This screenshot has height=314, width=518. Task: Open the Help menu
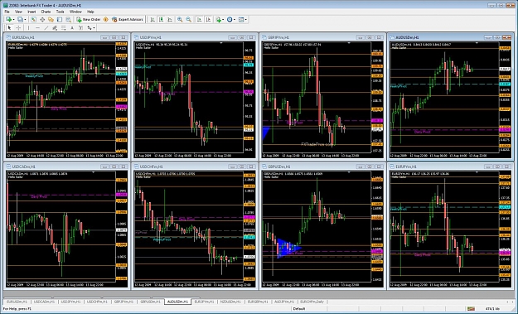(90, 12)
